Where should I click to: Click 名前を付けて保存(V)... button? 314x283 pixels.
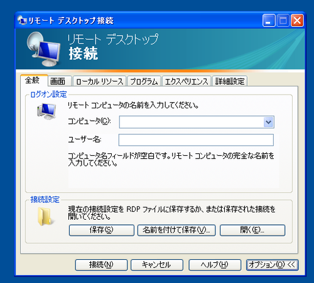pos(176,230)
